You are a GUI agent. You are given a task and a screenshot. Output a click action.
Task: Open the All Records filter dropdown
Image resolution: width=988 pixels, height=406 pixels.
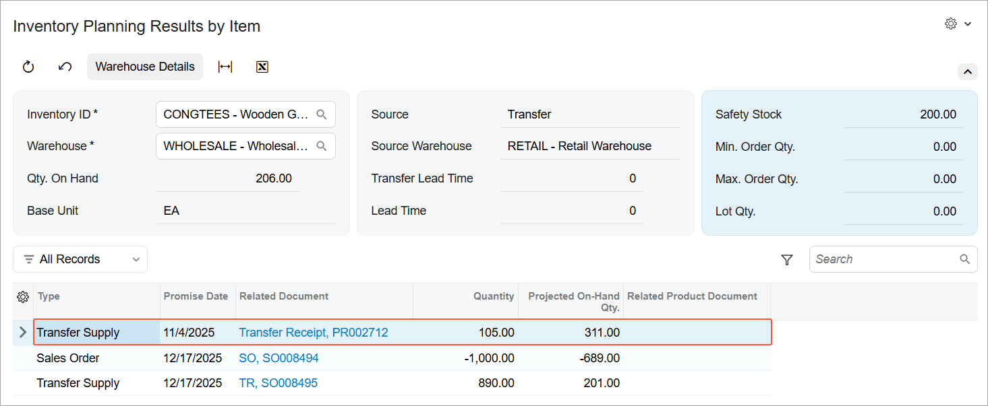[80, 259]
